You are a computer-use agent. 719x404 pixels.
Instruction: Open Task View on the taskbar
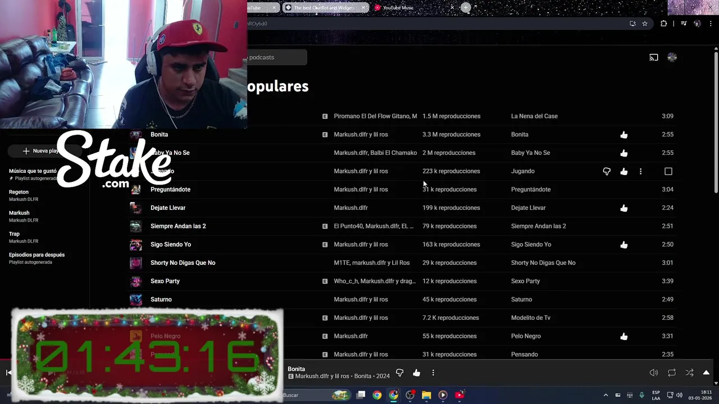361,395
